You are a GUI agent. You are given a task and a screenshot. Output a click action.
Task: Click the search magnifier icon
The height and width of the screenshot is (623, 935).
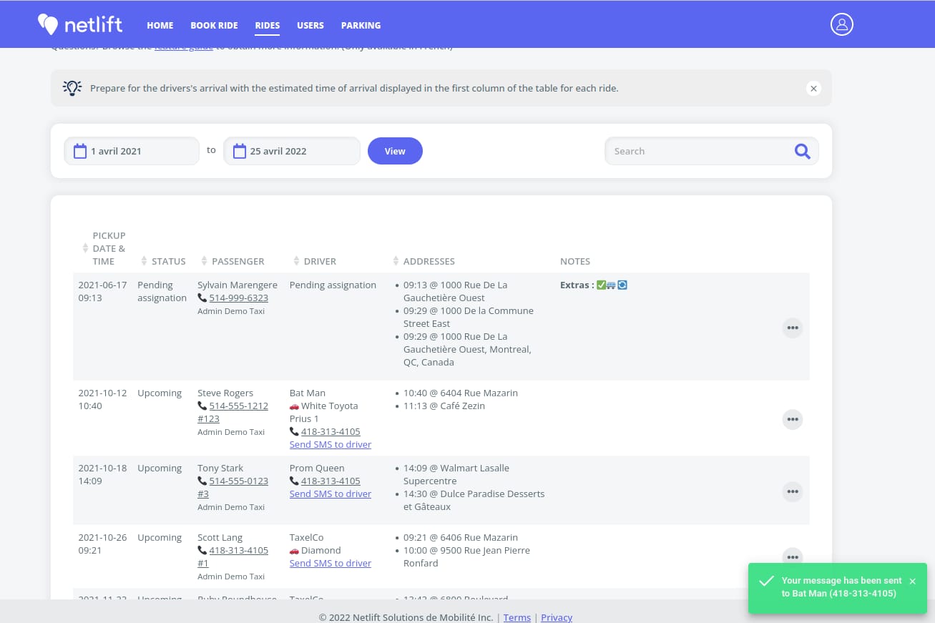(x=802, y=151)
